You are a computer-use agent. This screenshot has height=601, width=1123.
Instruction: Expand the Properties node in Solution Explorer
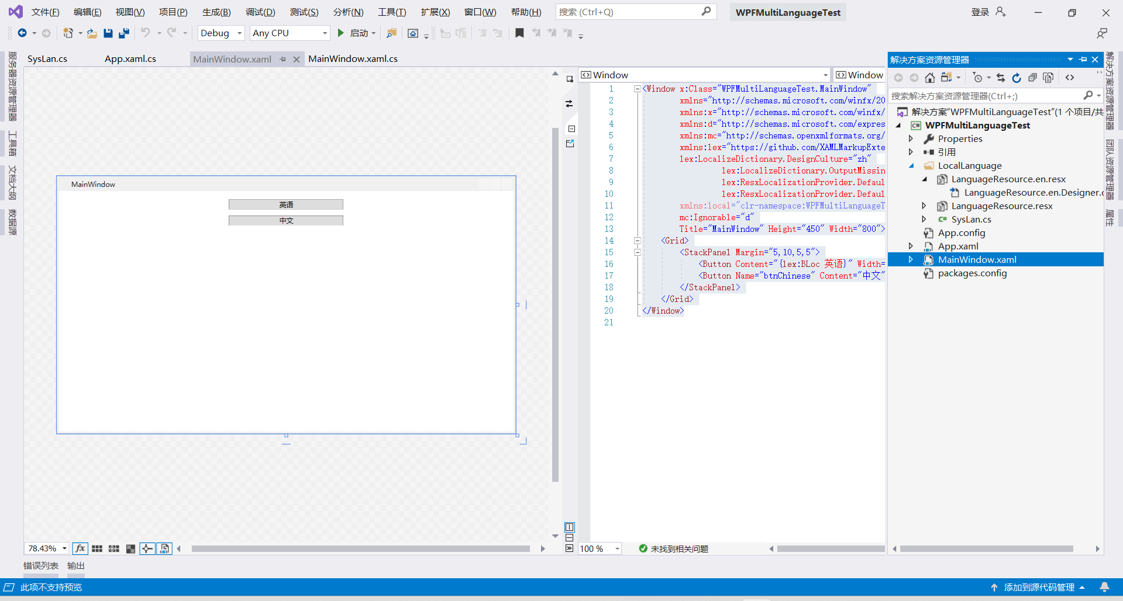pyautogui.click(x=911, y=138)
